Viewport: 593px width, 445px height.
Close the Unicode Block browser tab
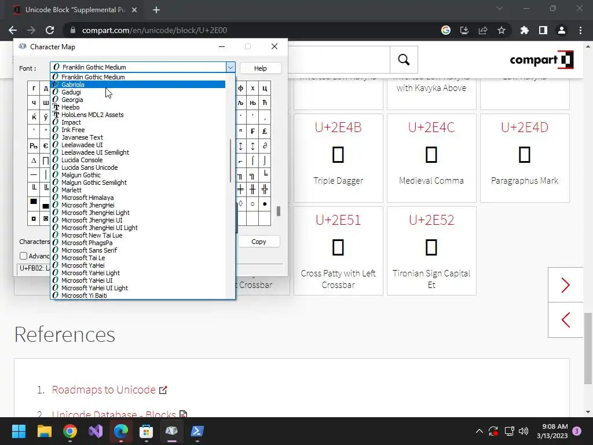134,10
